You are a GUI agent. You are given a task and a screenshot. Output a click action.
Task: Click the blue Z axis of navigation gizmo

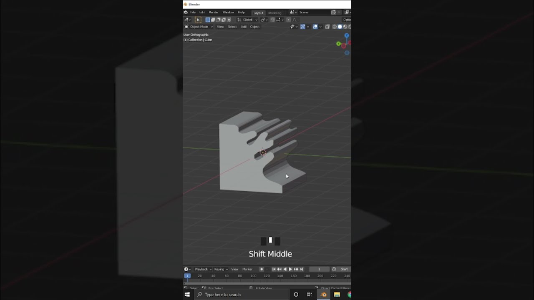347,35
